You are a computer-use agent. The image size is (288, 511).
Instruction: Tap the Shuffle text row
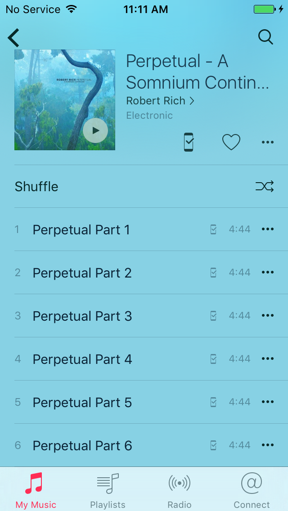coord(144,186)
